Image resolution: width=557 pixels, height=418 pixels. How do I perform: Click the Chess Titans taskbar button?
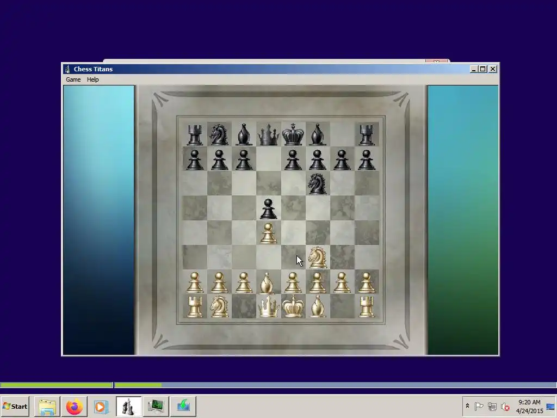128,406
